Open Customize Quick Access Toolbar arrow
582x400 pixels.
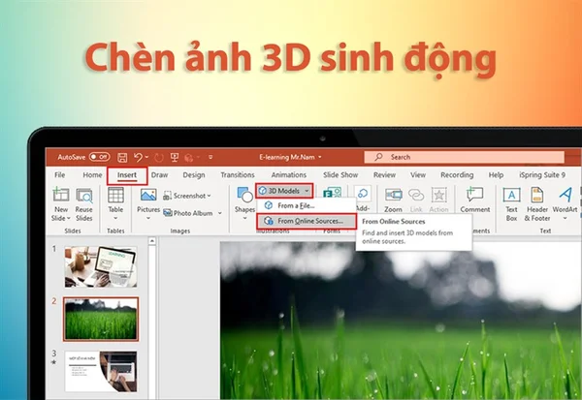tap(210, 157)
